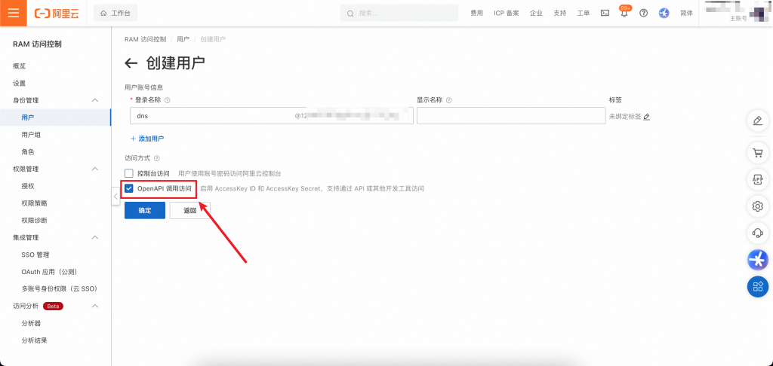Open the 费用 menu
Viewport: 773px width, 366px height.
(477, 14)
